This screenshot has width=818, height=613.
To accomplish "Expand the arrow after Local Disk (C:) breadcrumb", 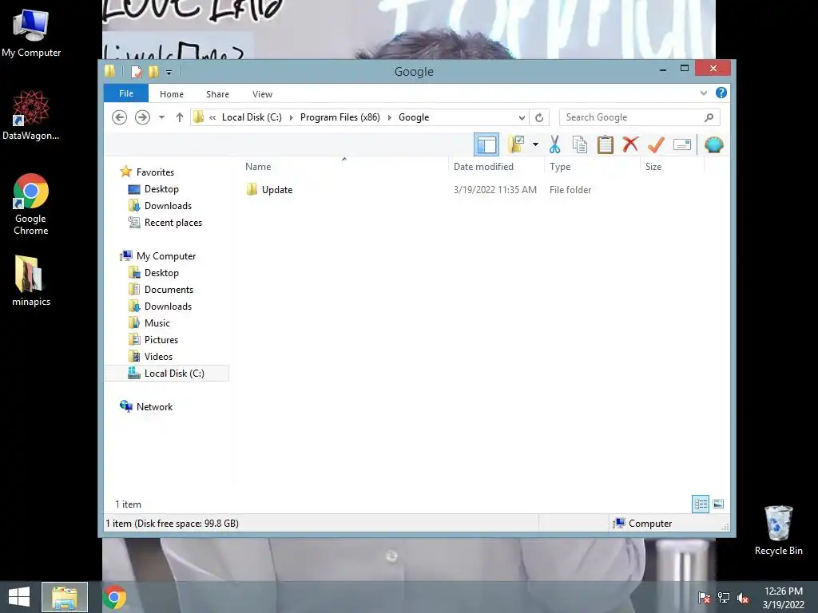I will tap(291, 117).
